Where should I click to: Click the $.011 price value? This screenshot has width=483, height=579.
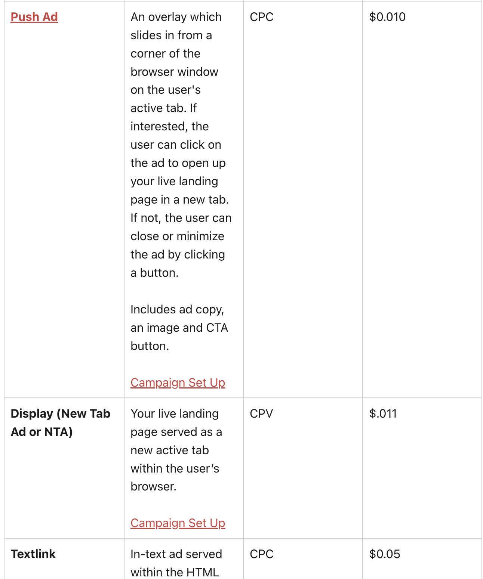[x=382, y=414]
